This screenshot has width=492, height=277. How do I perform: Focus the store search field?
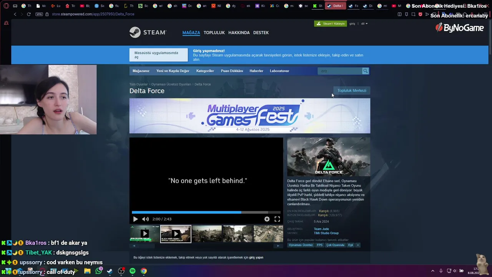click(340, 71)
